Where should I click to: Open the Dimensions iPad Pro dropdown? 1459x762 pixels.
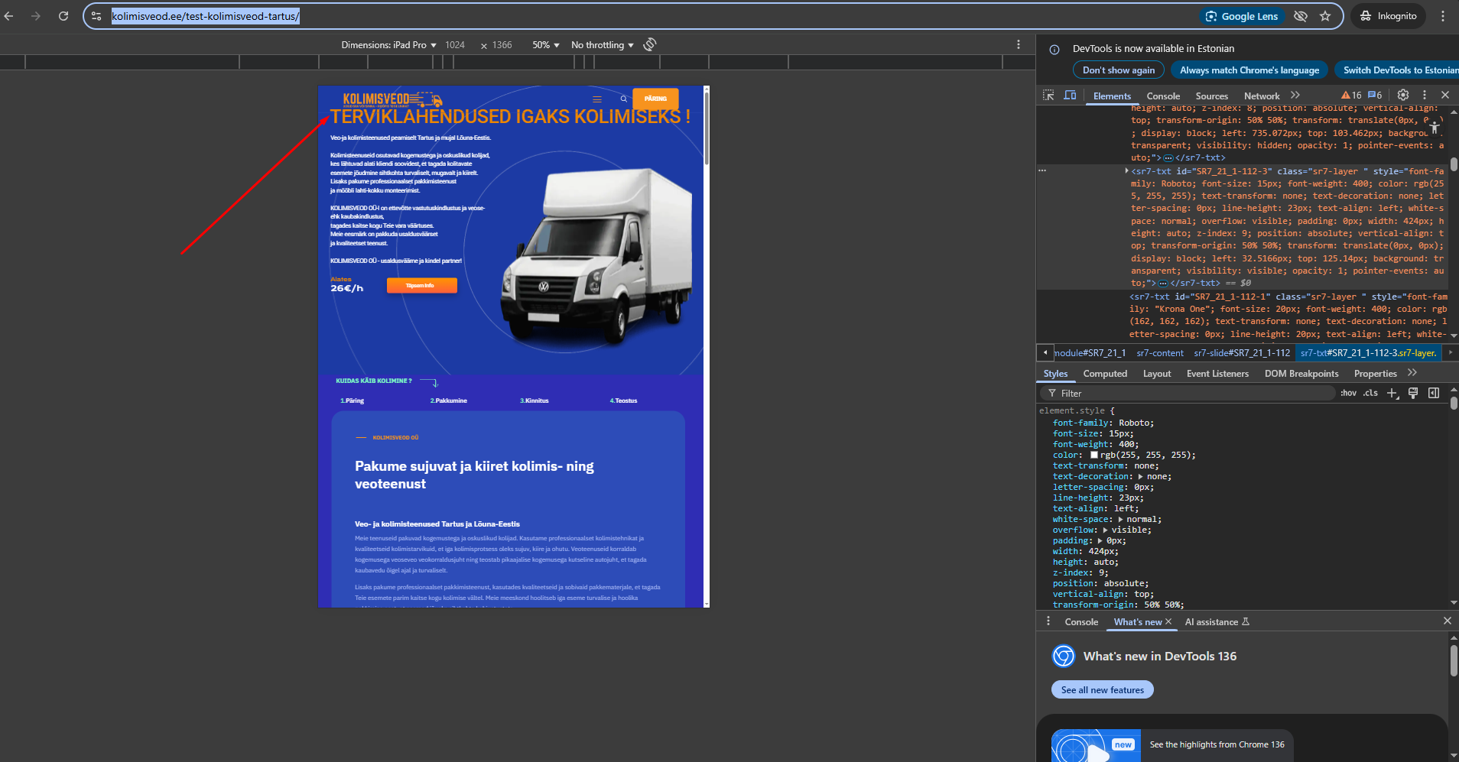pos(388,45)
